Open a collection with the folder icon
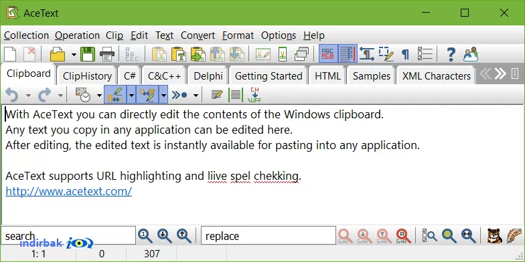Image resolution: width=525 pixels, height=262 pixels. click(58, 54)
